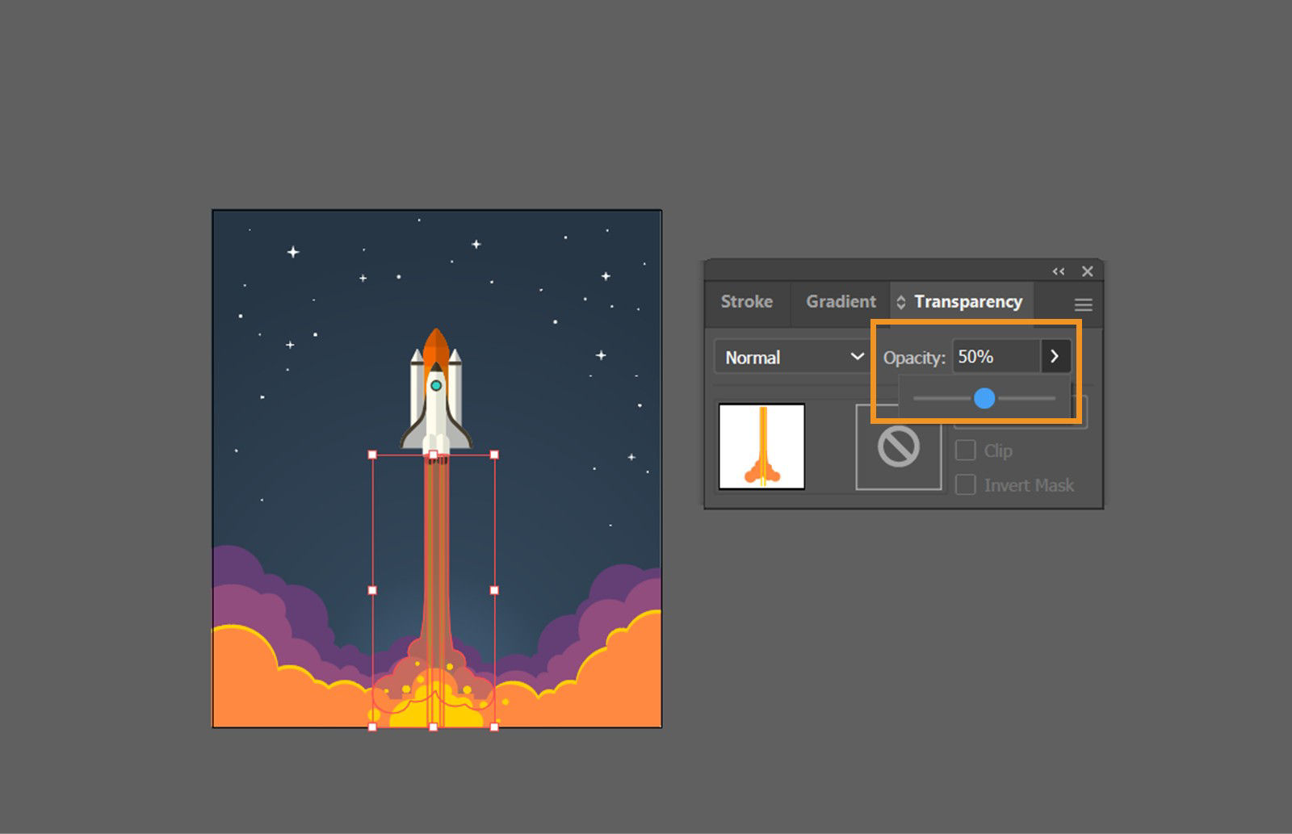Image resolution: width=1292 pixels, height=834 pixels.
Task: Enable the Clip checkbox
Action: [x=966, y=451]
